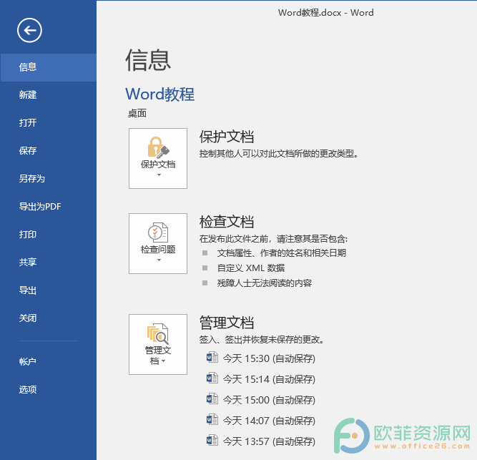477x460 pixels.
Task: Click 文档属性、作者的姓名和相关日期 item
Action: tap(281, 253)
